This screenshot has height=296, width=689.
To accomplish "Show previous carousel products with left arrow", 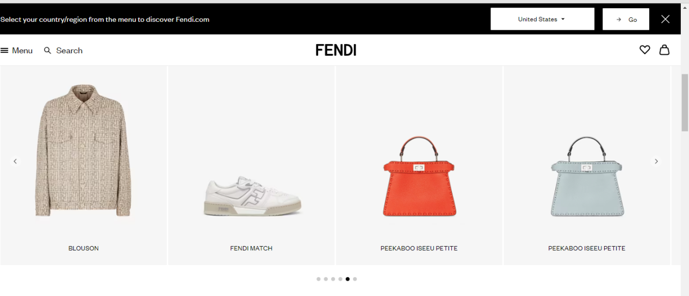I will tap(15, 161).
